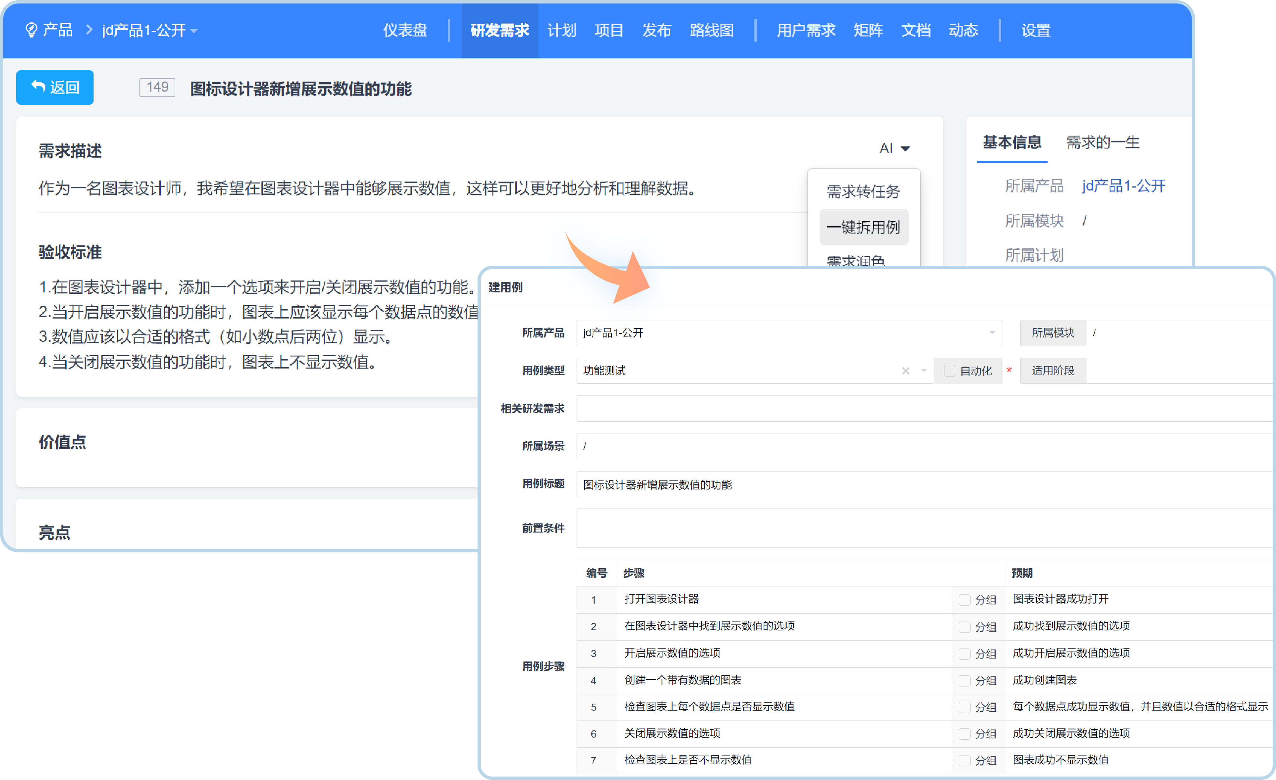This screenshot has width=1276, height=780.
Task: Toggle 分组 checkbox for step 7
Action: click(964, 760)
